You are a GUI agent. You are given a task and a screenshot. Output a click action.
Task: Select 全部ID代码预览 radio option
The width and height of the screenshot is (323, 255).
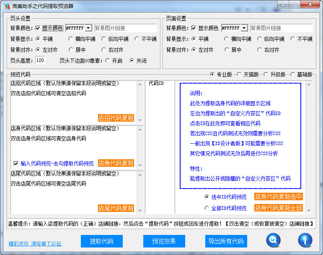coord(207,208)
